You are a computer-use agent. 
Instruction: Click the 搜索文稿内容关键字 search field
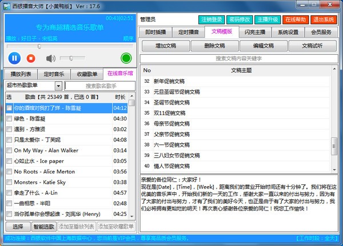238,59
